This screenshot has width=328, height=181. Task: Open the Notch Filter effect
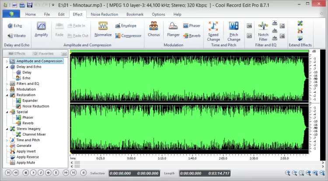pyautogui.click(x=263, y=31)
